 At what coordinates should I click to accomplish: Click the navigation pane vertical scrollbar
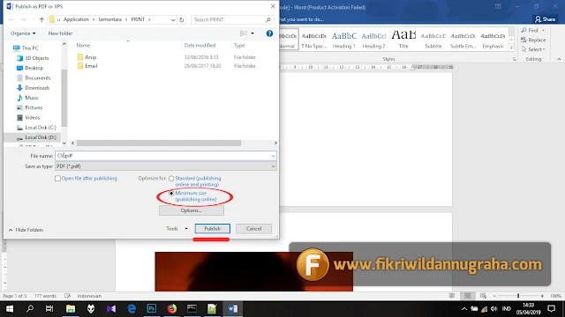pos(64,98)
